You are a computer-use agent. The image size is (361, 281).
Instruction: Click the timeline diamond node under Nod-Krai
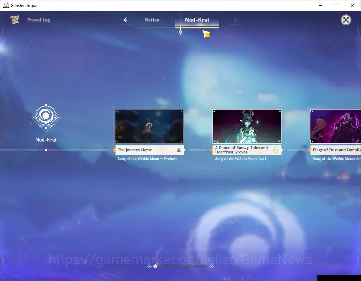[x=46, y=150]
